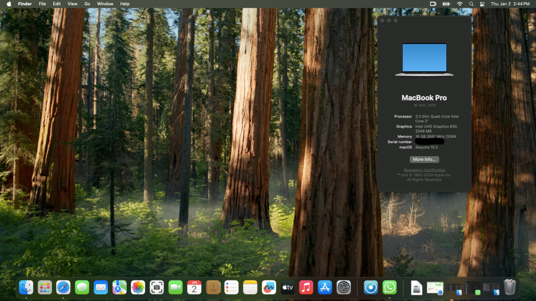Open the Regulatory Certification link
536x301 pixels.
pyautogui.click(x=425, y=170)
